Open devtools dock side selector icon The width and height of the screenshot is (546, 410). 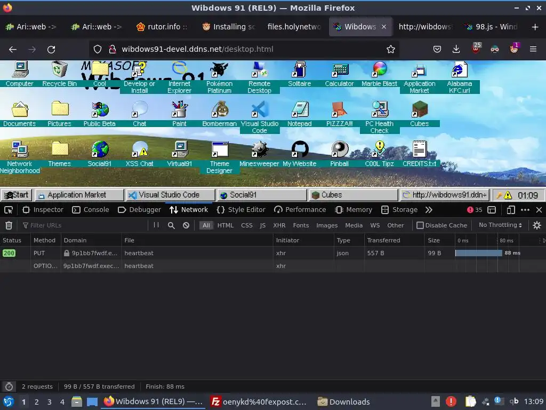(491, 210)
